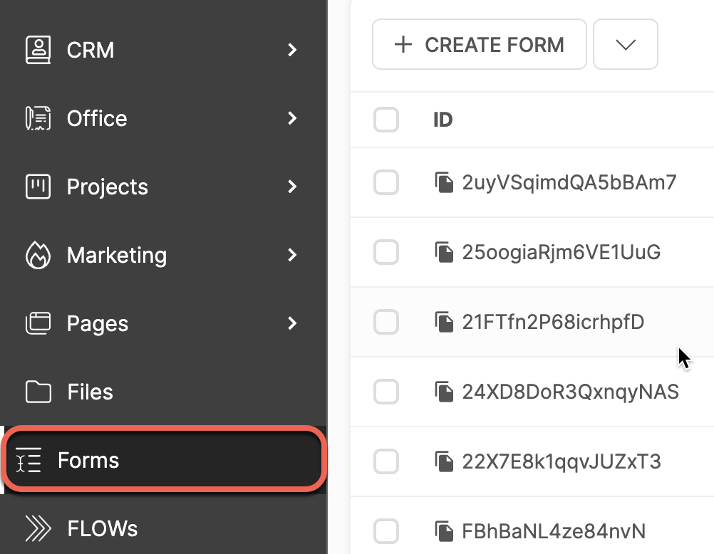The image size is (714, 554).
Task: Open form 22X7E8k1qqvJUZxT3
Action: 562,461
